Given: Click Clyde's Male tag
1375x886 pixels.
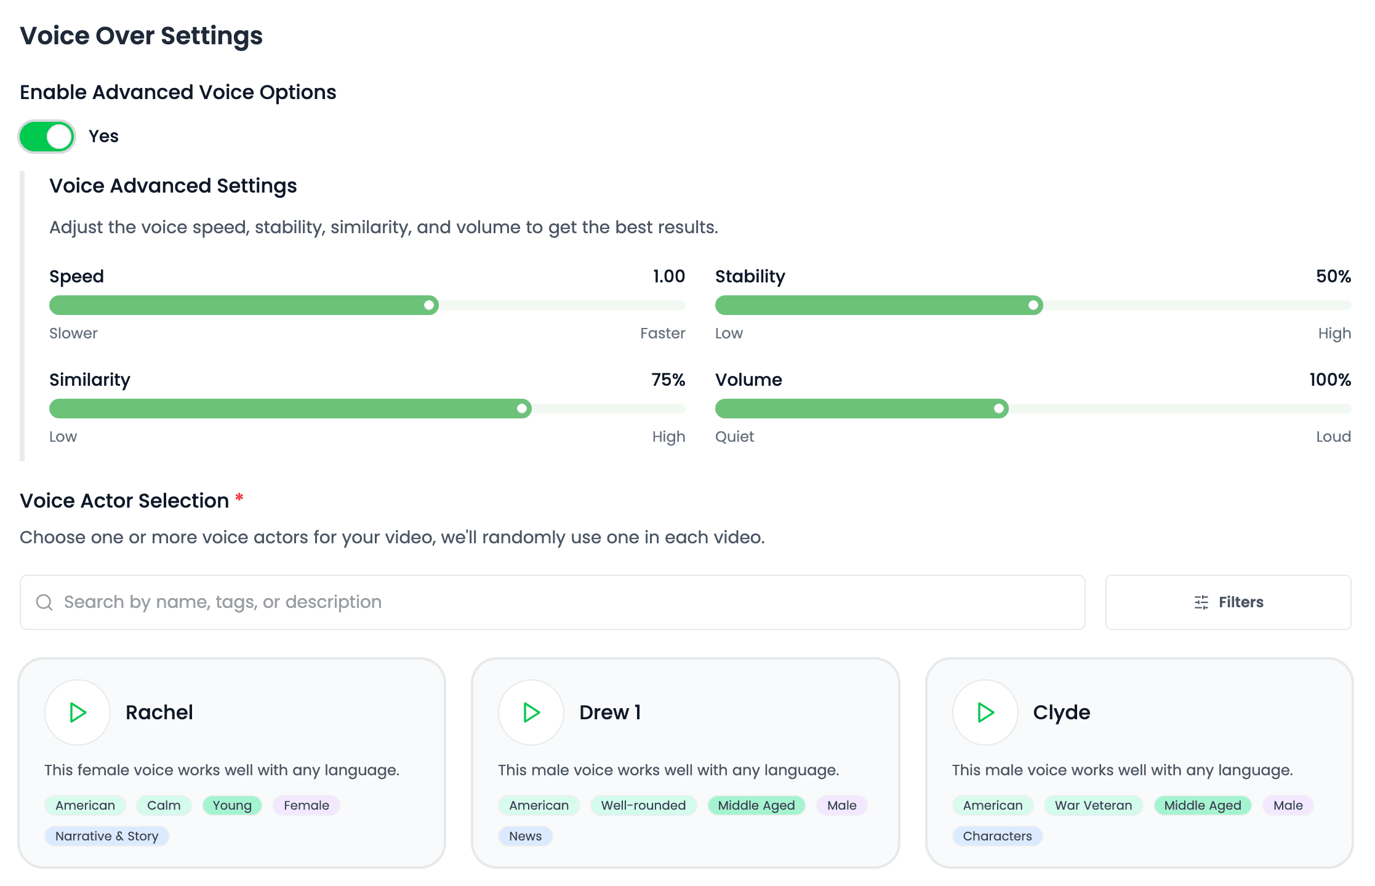Looking at the screenshot, I should (1288, 805).
